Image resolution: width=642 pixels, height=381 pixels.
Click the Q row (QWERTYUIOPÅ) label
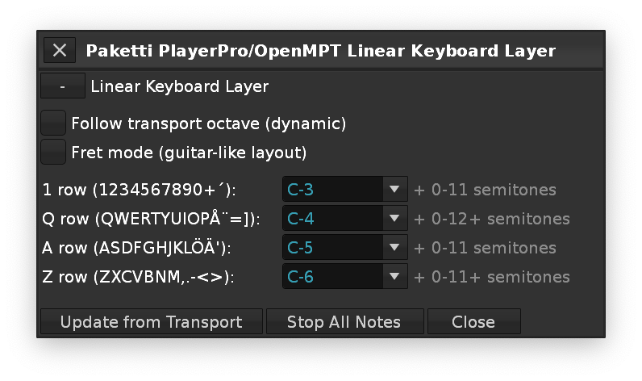click(150, 219)
